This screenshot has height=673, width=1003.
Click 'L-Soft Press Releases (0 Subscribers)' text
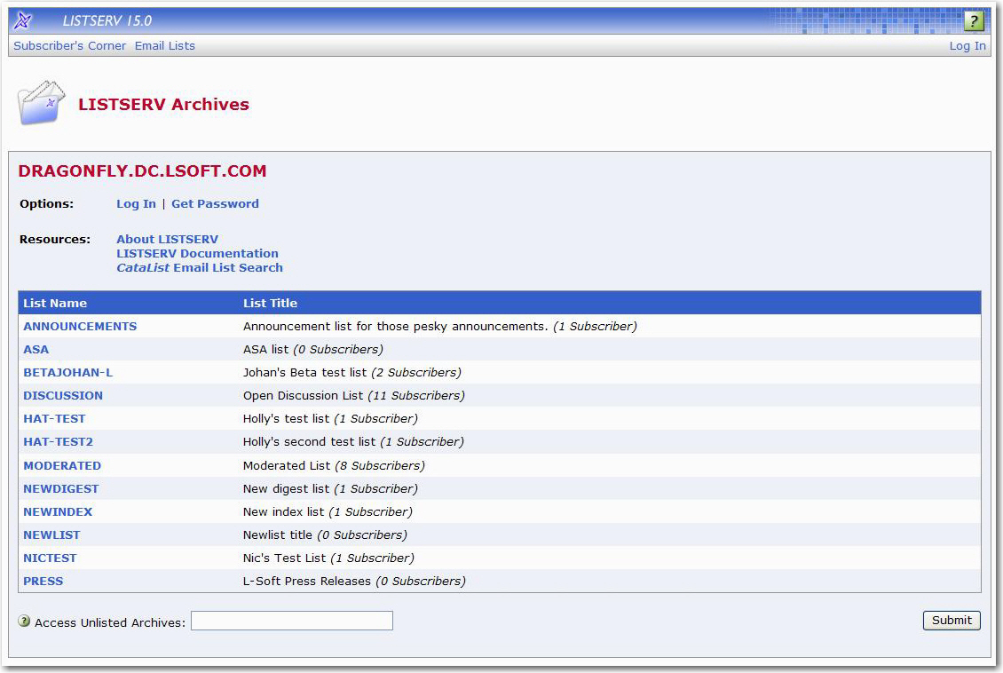pyautogui.click(x=354, y=581)
